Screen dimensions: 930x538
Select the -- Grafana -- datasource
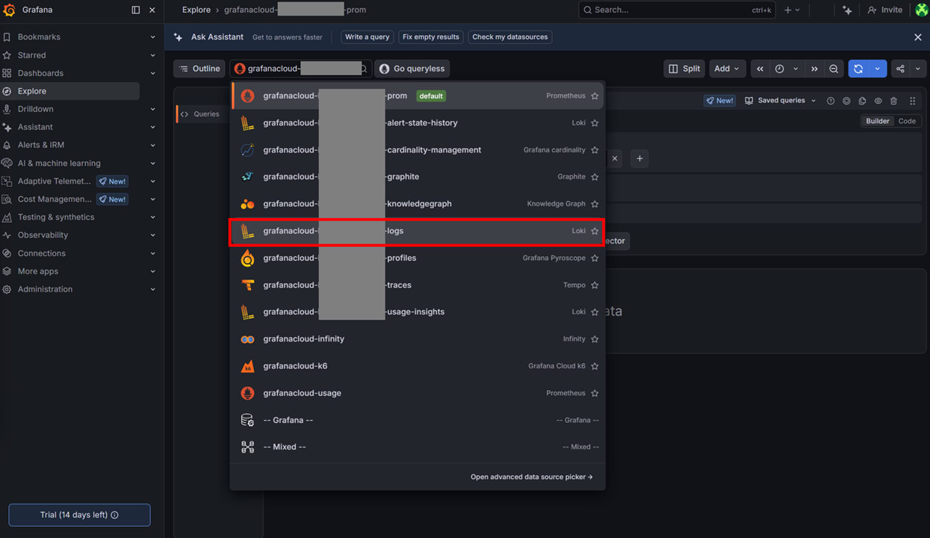(x=417, y=420)
